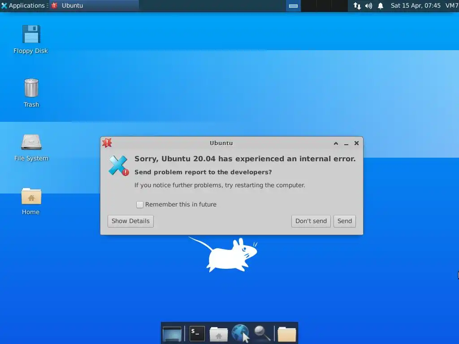
Task: Shade the Ubuntu dialog with the up-arrow button
Action: pyautogui.click(x=336, y=143)
